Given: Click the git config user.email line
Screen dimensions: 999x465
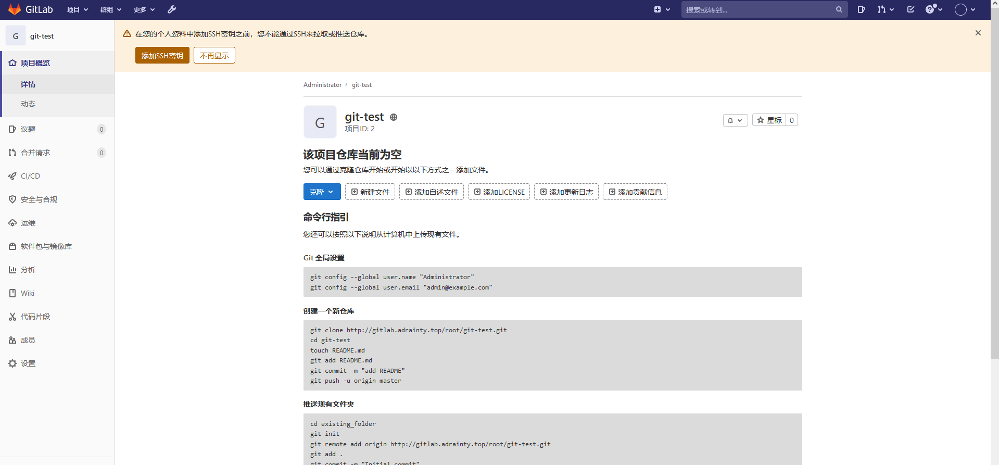Looking at the screenshot, I should [x=401, y=287].
